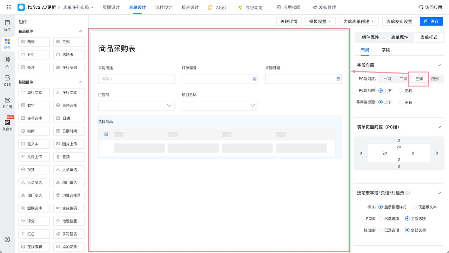Open the 目录 sidebar panel
Viewport: 449px width, 253px height.
(x=7, y=26)
